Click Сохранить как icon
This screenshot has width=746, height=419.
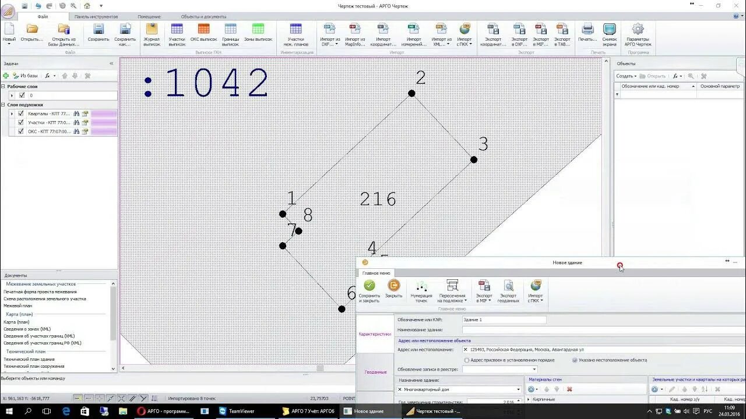click(x=125, y=34)
